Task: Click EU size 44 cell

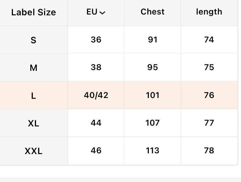Action: tap(96, 123)
